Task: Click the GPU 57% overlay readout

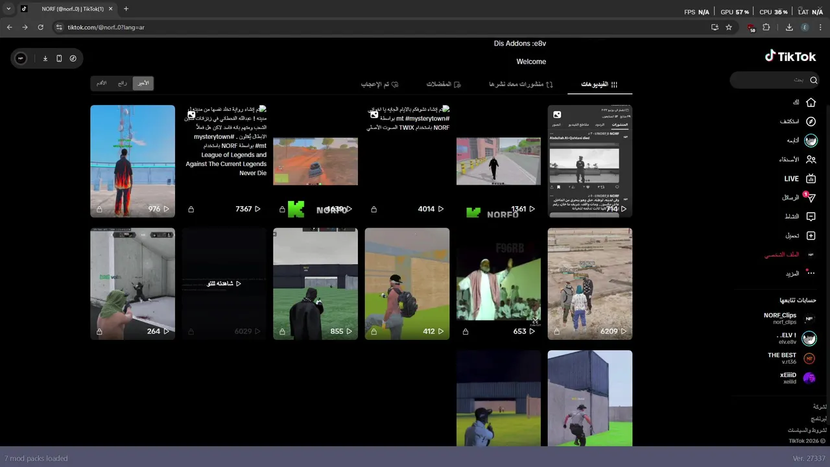Action: (735, 12)
